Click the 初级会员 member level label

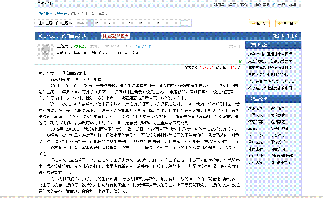(x=81, y=46)
